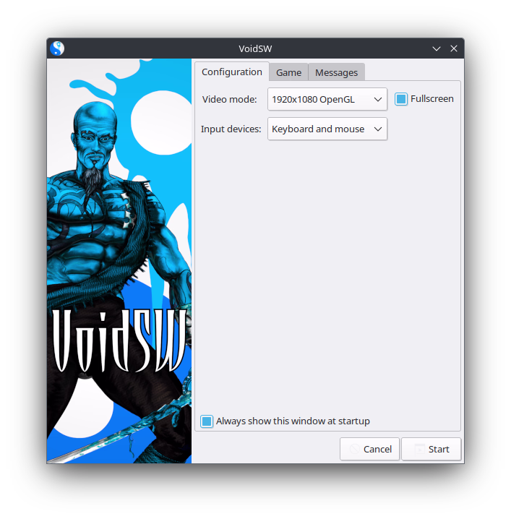
Task: Click the yin-yang VoidSW app icon
Action: click(57, 48)
